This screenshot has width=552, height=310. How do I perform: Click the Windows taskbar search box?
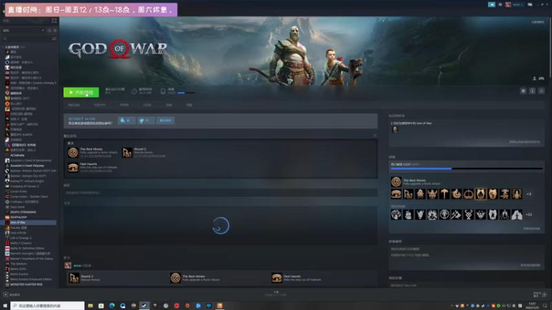pyautogui.click(x=48, y=306)
